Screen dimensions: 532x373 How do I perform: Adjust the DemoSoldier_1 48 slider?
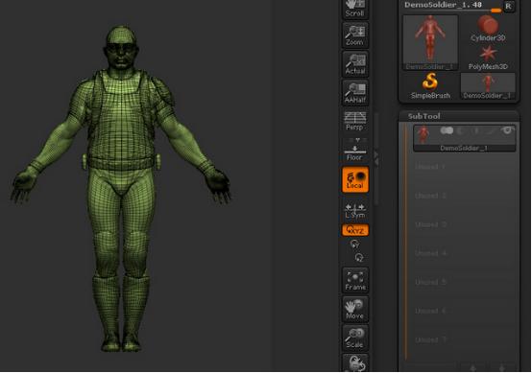click(452, 7)
